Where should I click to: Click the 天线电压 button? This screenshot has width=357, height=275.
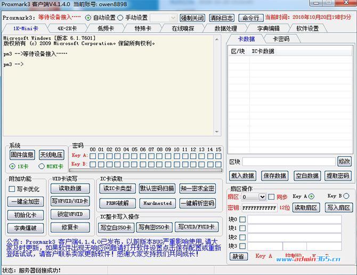[x=52, y=155]
